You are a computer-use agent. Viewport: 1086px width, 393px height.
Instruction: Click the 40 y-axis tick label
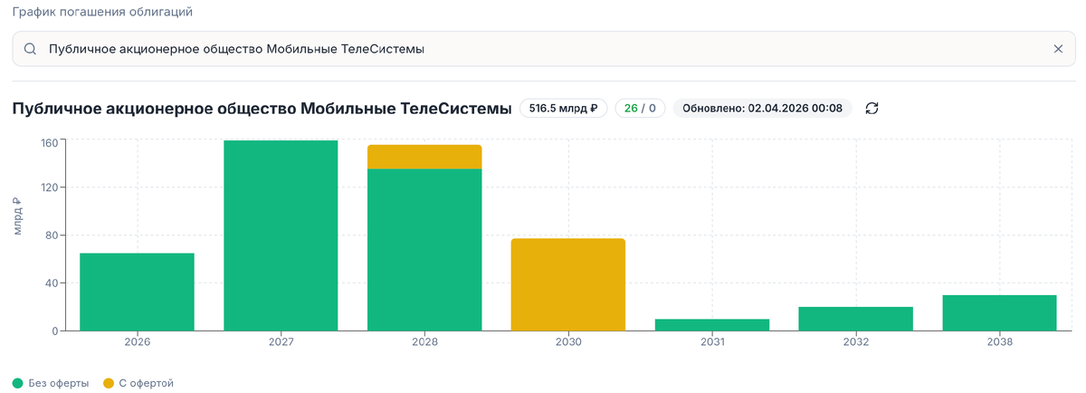point(52,283)
